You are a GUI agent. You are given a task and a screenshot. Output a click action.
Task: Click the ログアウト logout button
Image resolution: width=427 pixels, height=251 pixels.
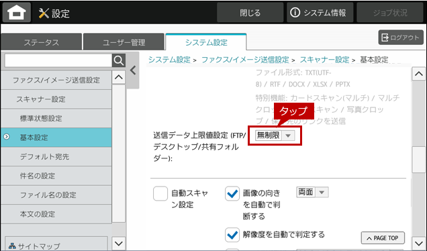[401, 38]
